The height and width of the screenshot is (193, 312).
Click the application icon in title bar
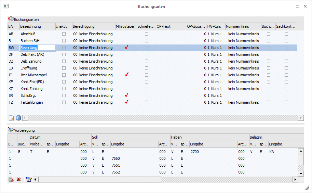pyautogui.click(x=6, y=6)
